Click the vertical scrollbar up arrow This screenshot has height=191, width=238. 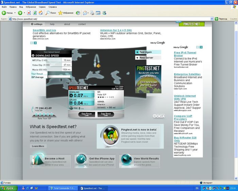[x=236, y=23]
